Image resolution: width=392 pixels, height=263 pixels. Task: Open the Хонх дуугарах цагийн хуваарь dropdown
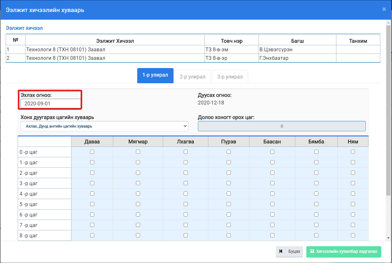point(104,126)
